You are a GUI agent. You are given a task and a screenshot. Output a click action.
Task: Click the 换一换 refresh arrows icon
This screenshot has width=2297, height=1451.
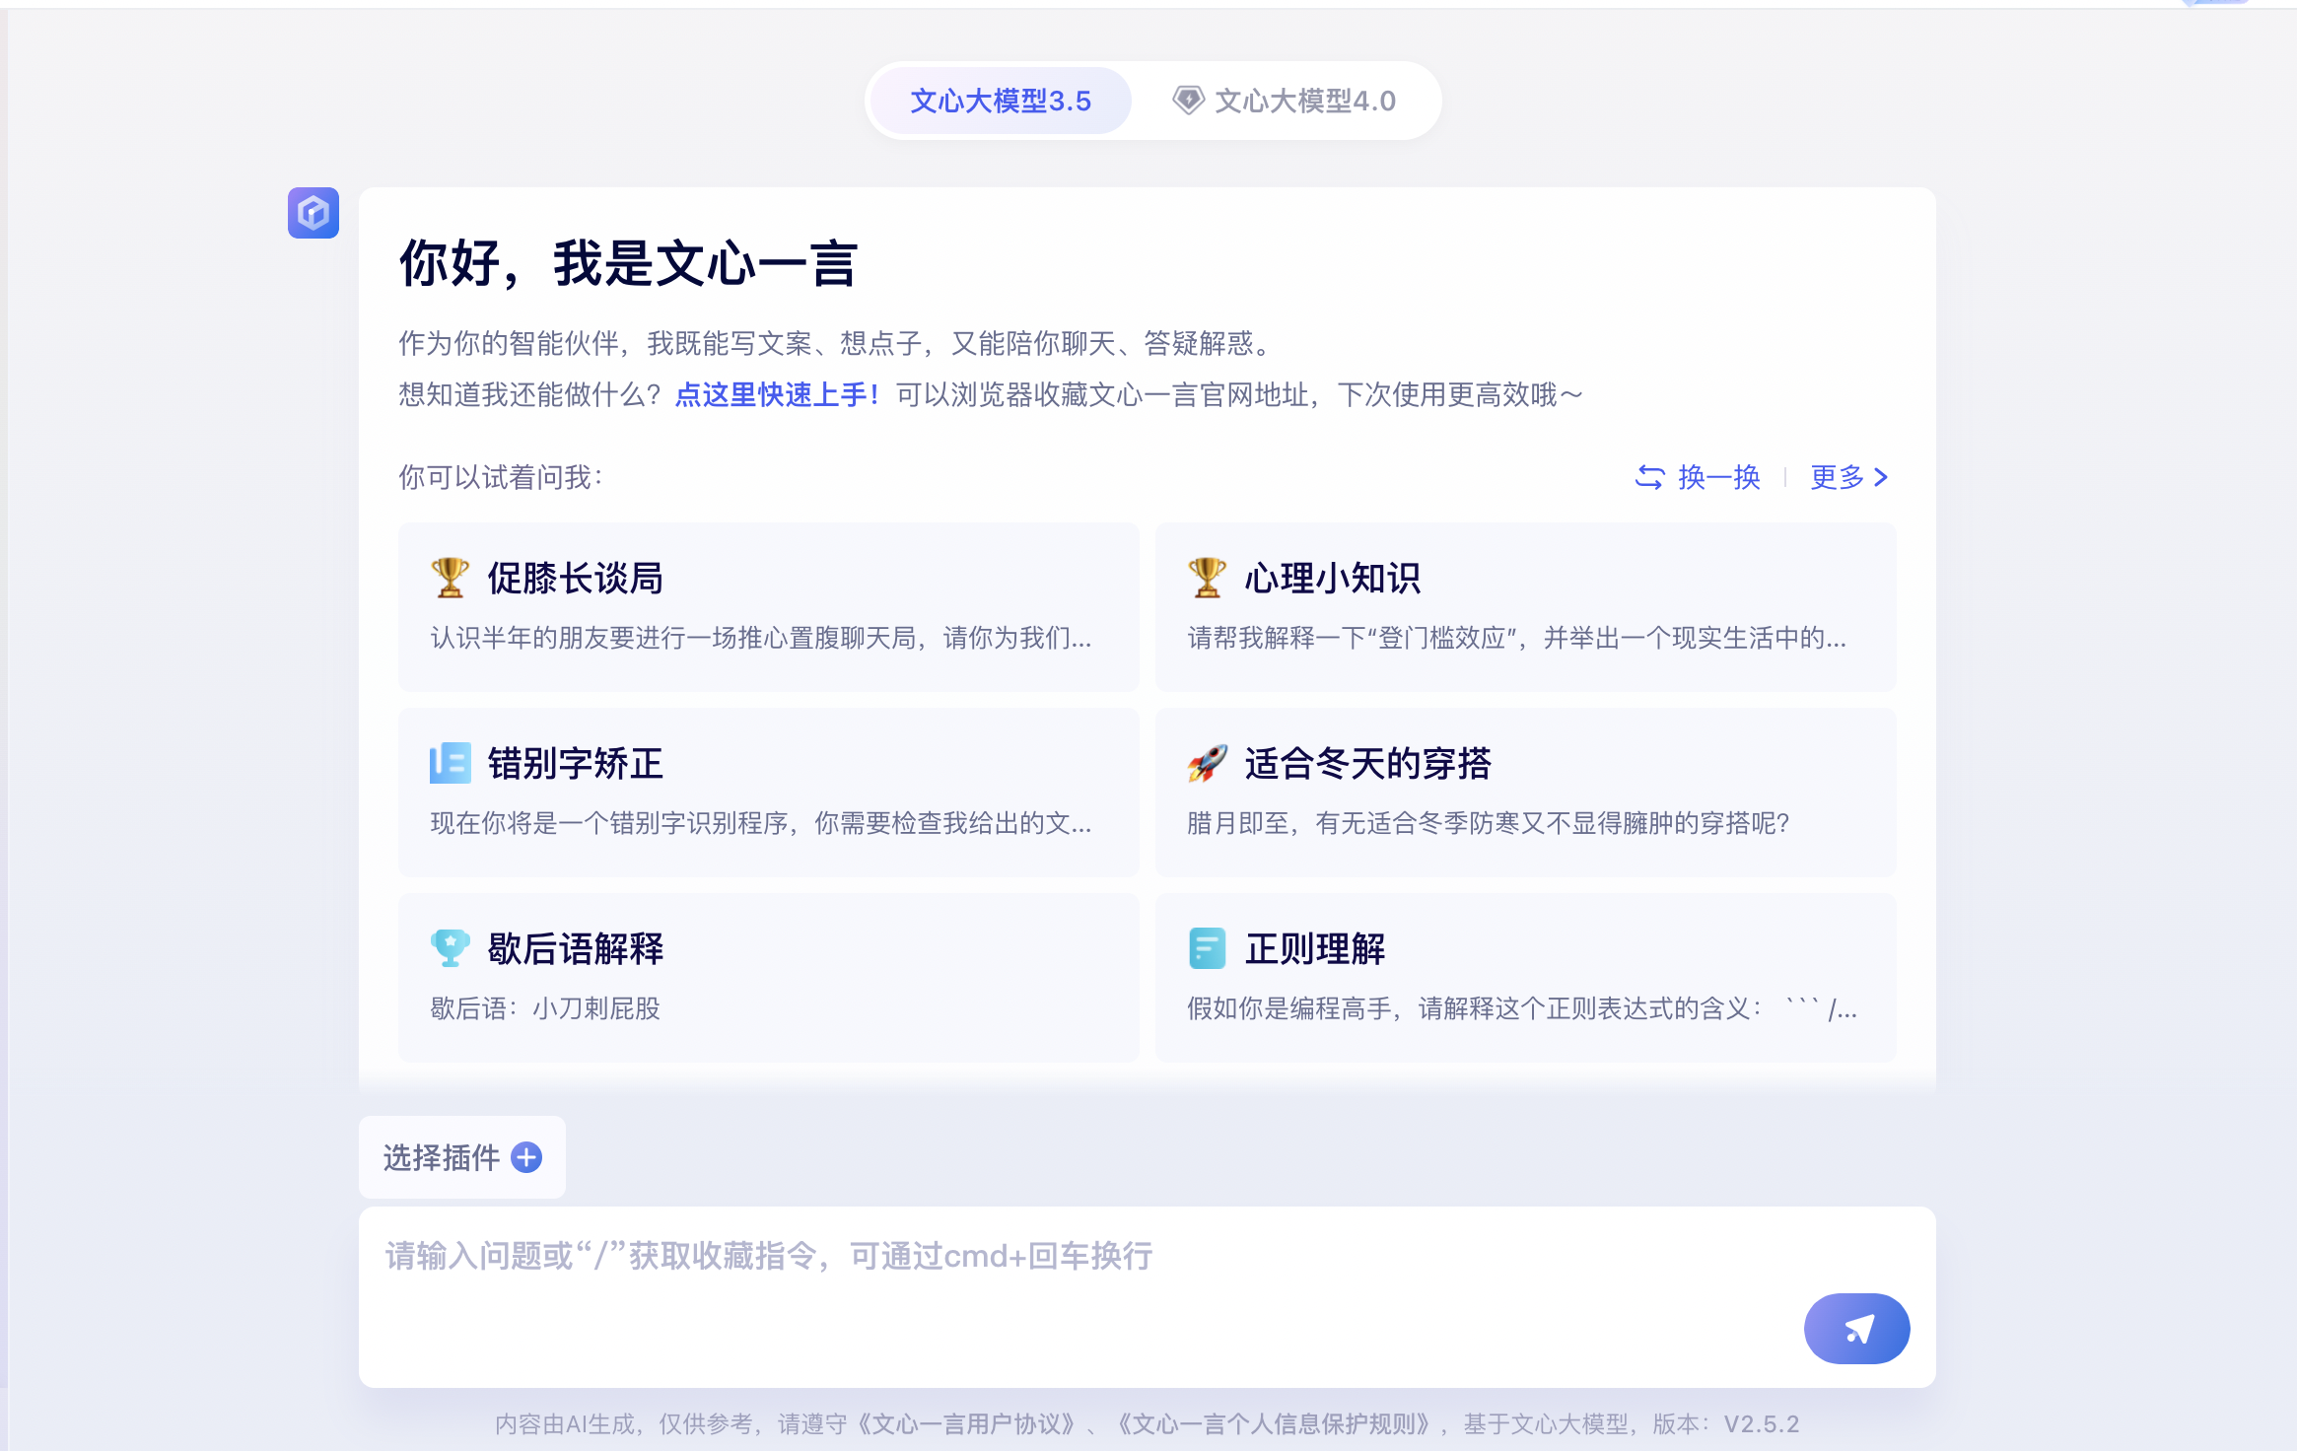1649,477
